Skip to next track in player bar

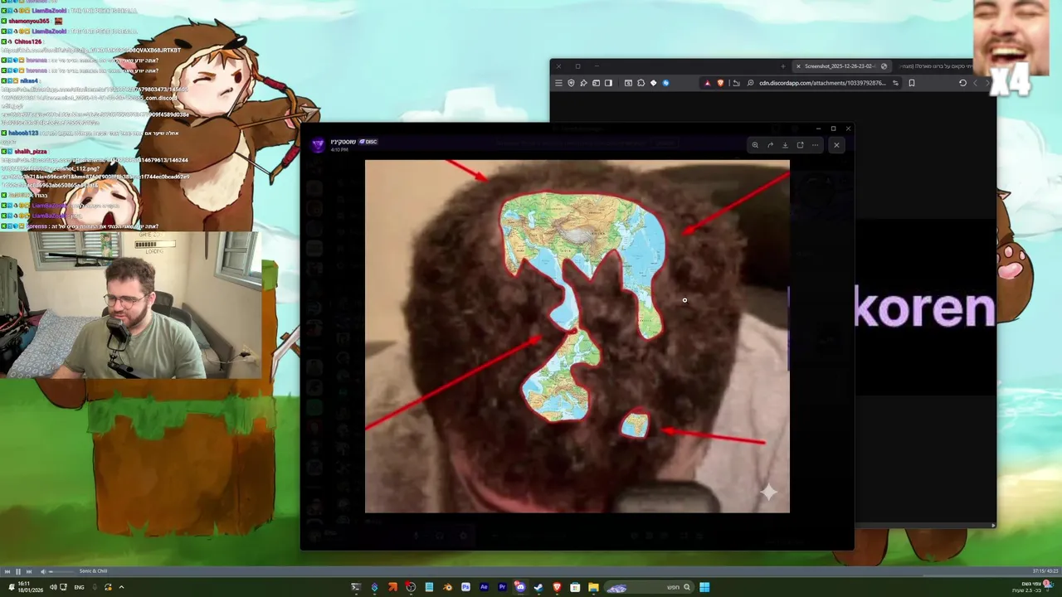click(28, 571)
